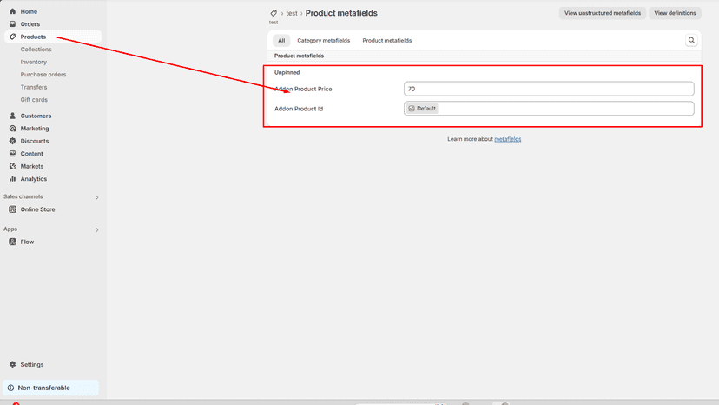Switch to Category metafields tab
Image resolution: width=719 pixels, height=405 pixels.
tap(323, 40)
